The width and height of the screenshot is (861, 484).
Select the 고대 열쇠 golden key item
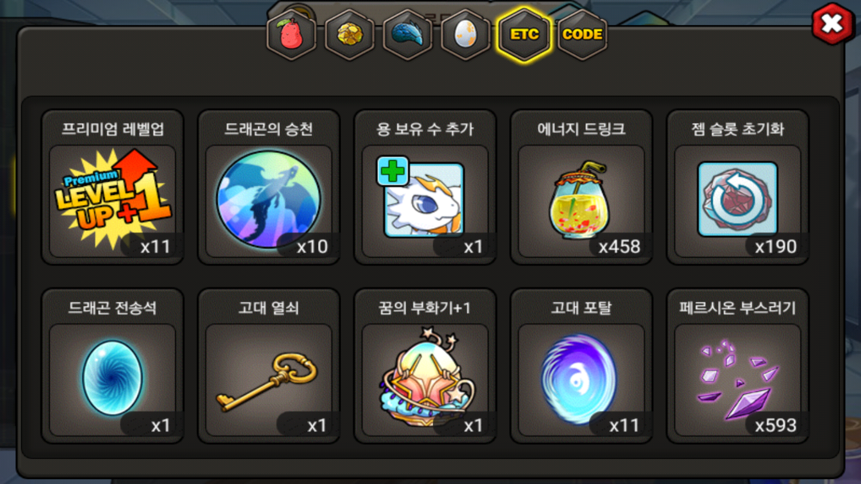pos(269,366)
